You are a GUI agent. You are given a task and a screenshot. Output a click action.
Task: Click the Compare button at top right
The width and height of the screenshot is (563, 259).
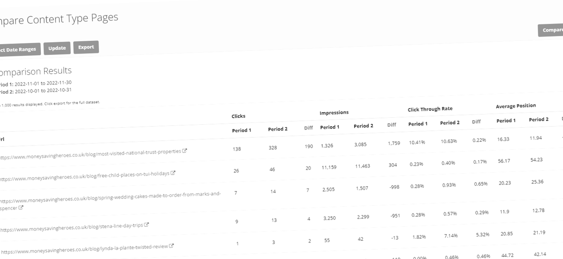coord(551,30)
